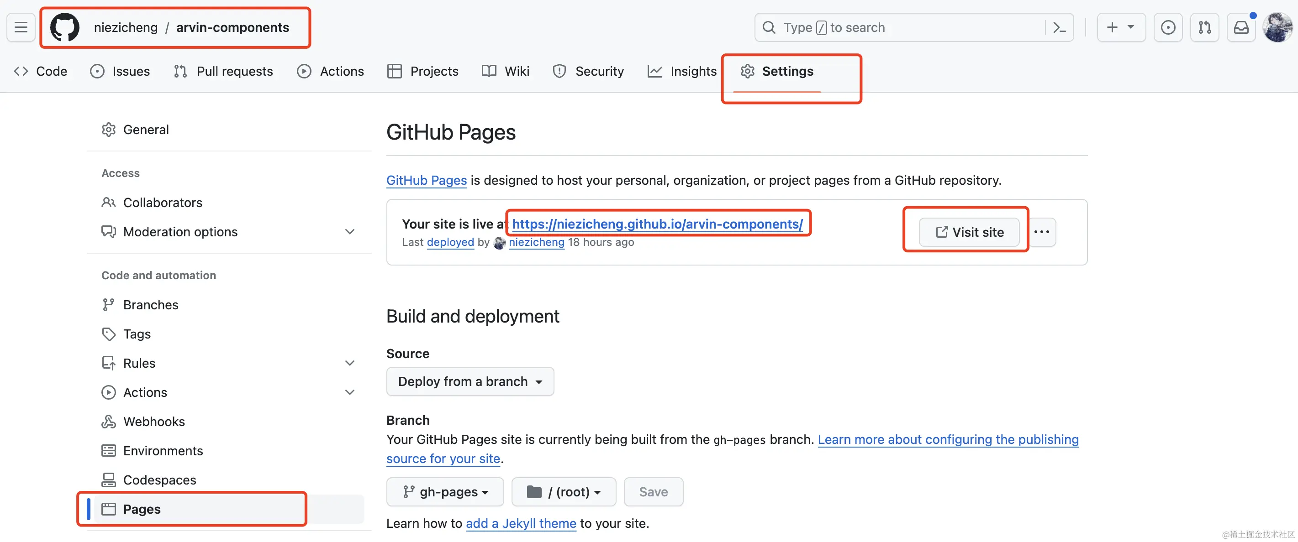Open the Actions tab in repository nav
This screenshot has width=1298, height=542.
coord(331,72)
